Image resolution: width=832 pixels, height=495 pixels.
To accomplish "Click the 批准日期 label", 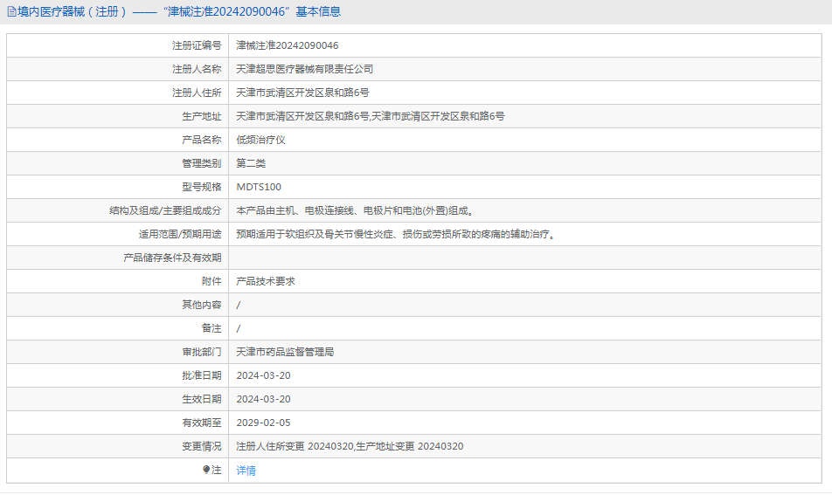I will click(202, 375).
